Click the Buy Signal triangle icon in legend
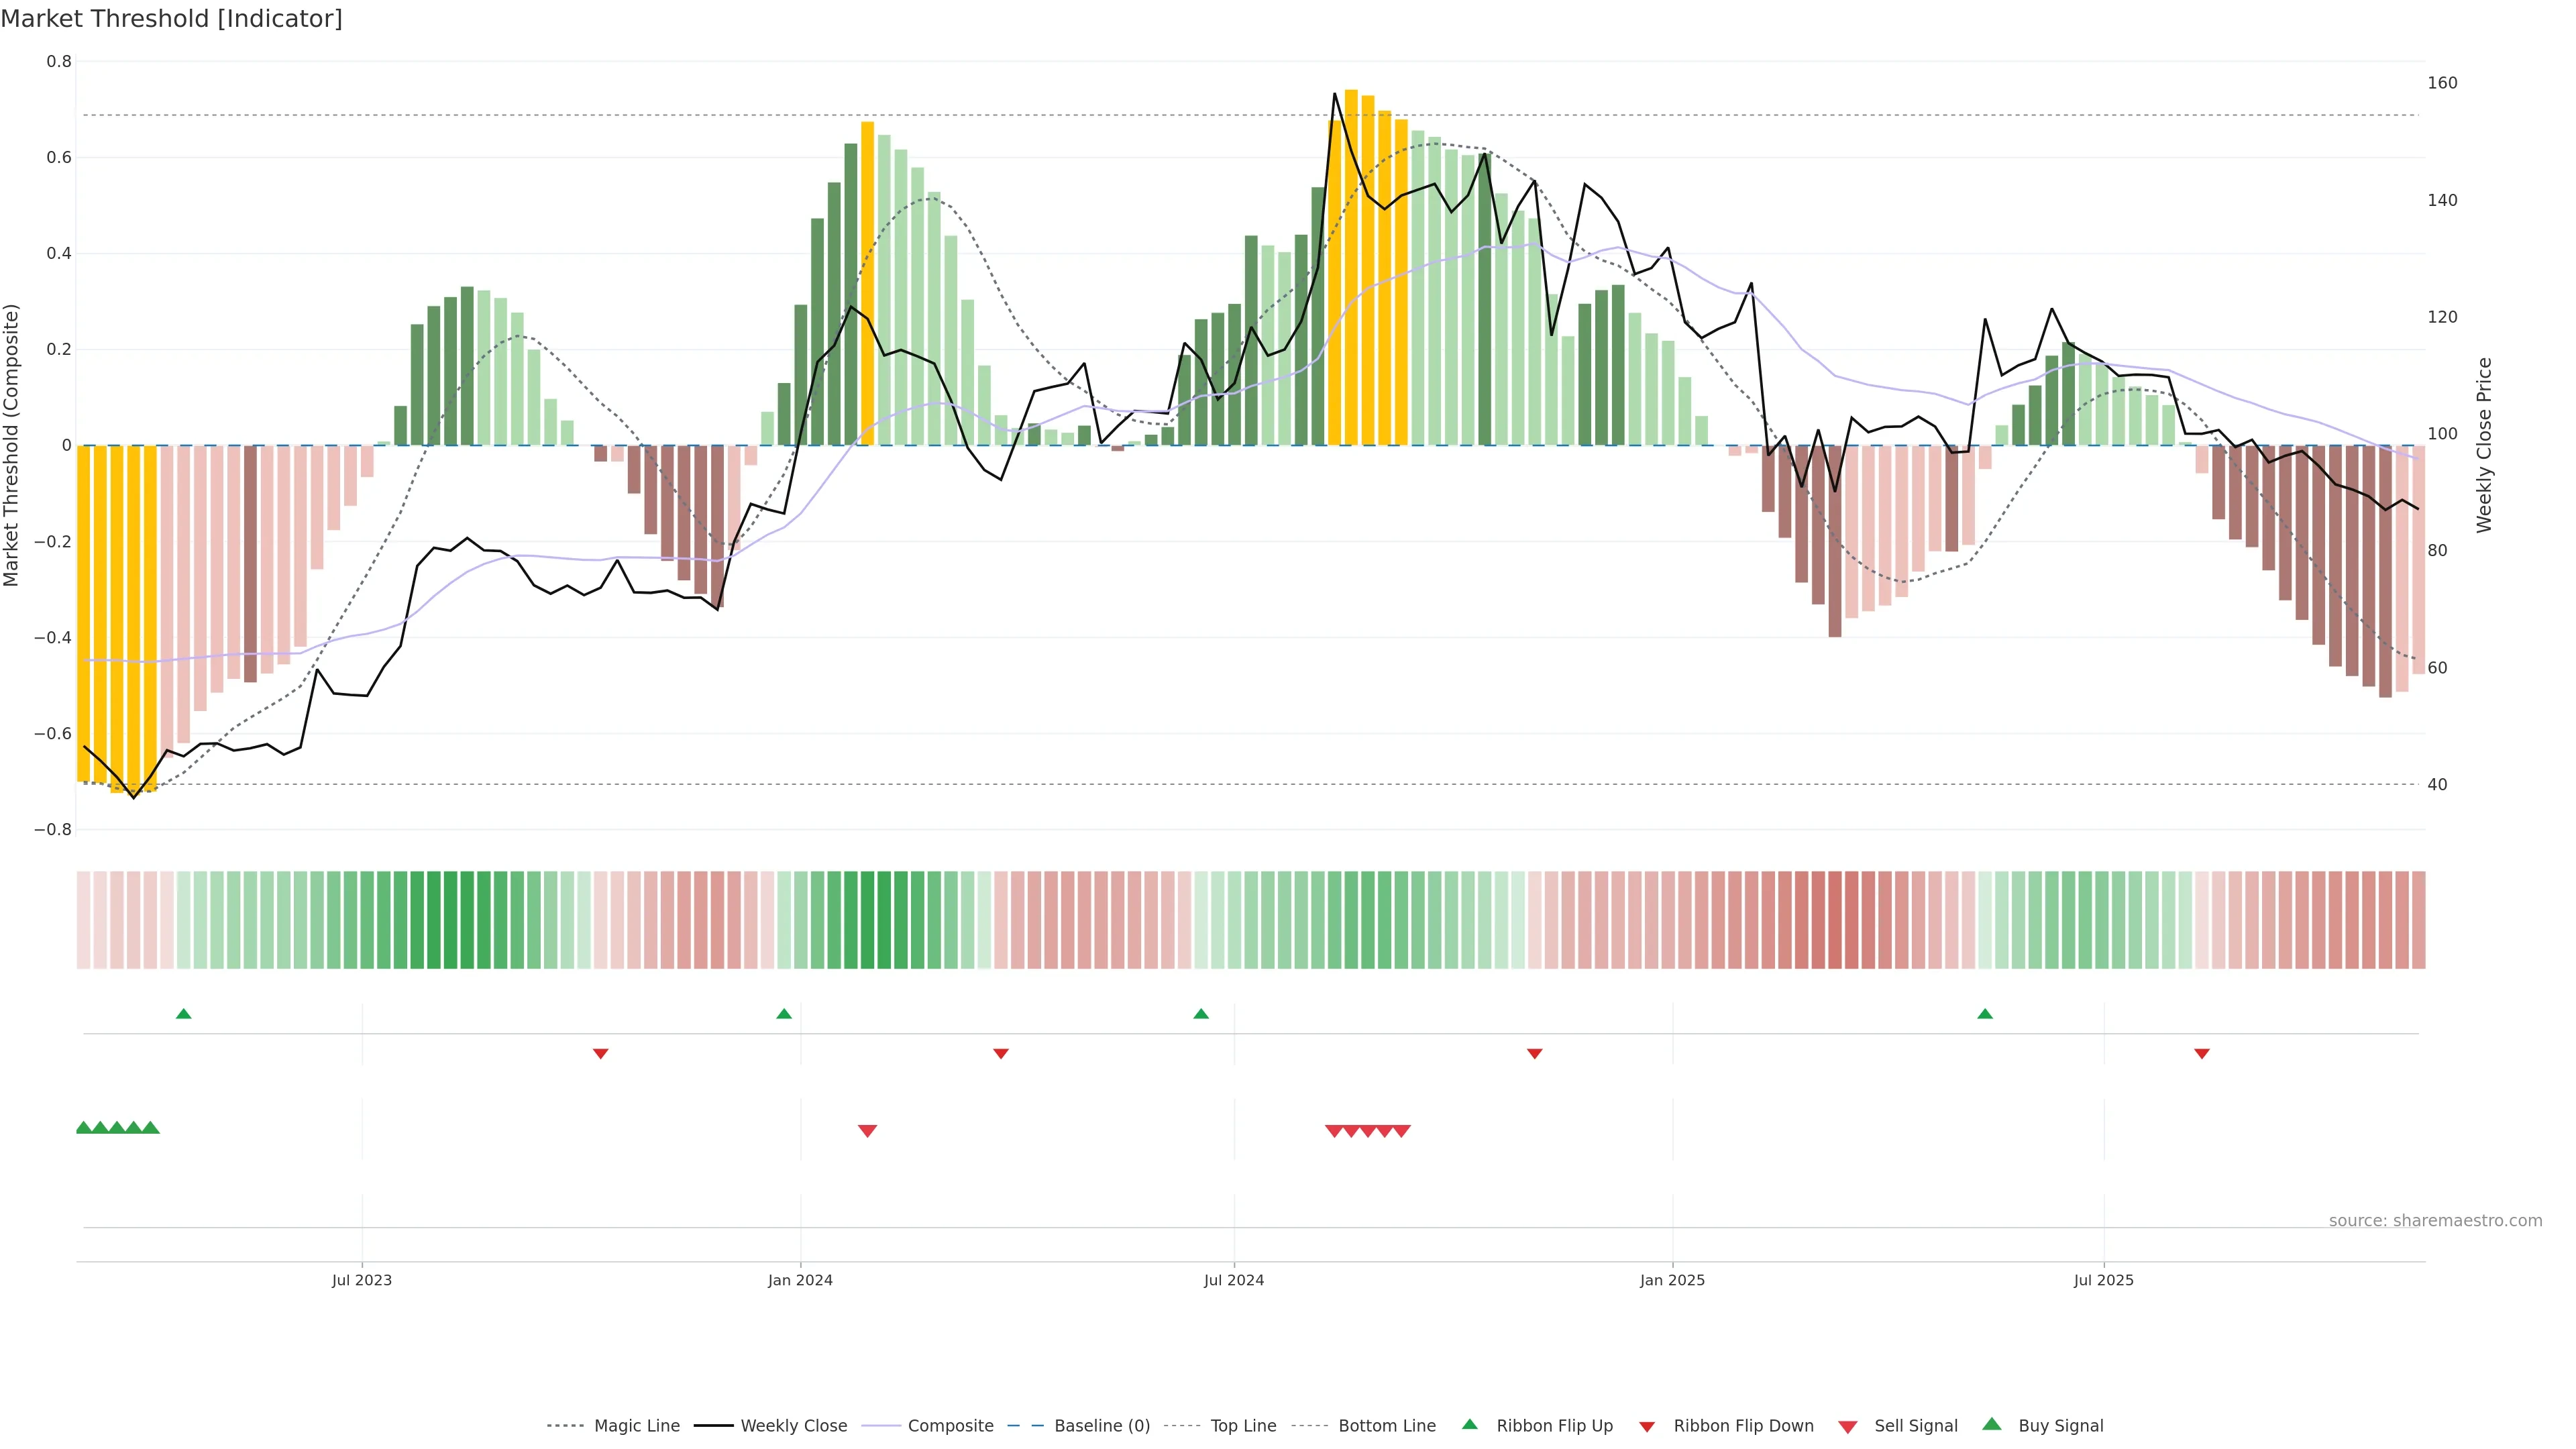 point(1991,1424)
